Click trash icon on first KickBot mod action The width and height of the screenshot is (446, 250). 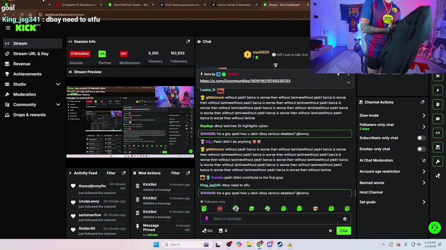[x=138, y=186]
